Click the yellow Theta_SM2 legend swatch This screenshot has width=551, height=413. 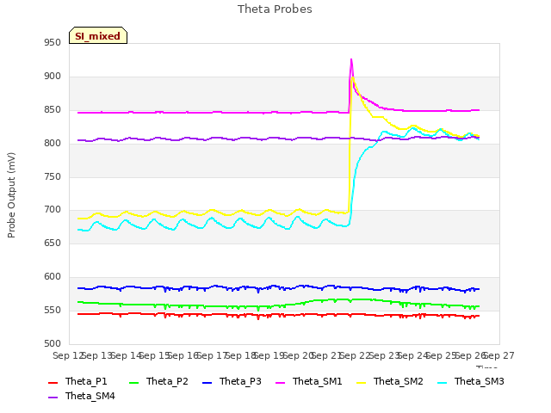tap(362, 382)
